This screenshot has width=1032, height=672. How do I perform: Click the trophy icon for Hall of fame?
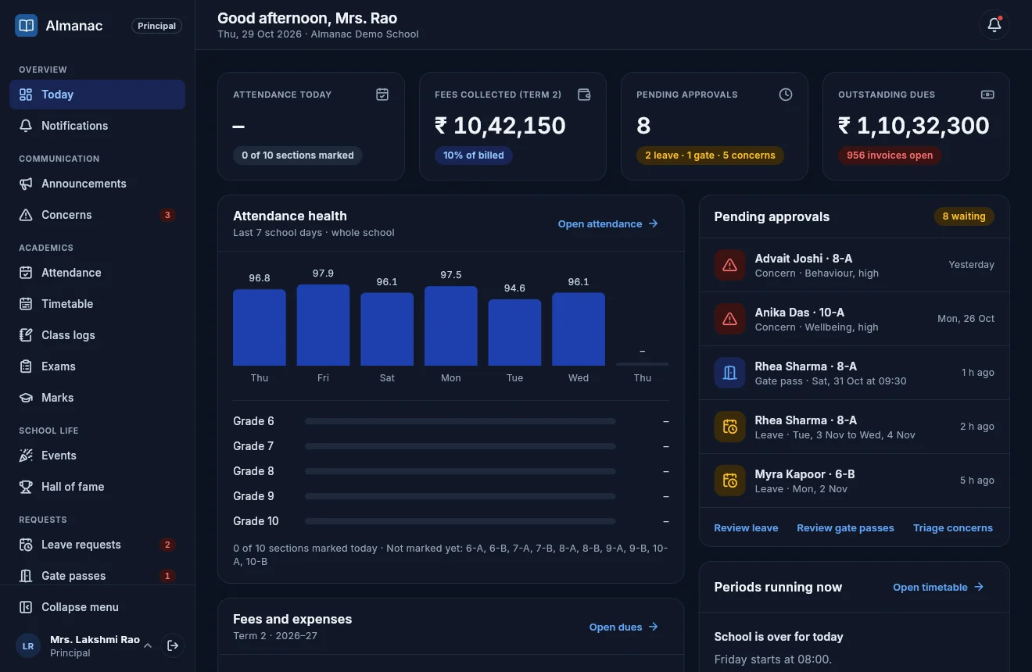(x=26, y=487)
